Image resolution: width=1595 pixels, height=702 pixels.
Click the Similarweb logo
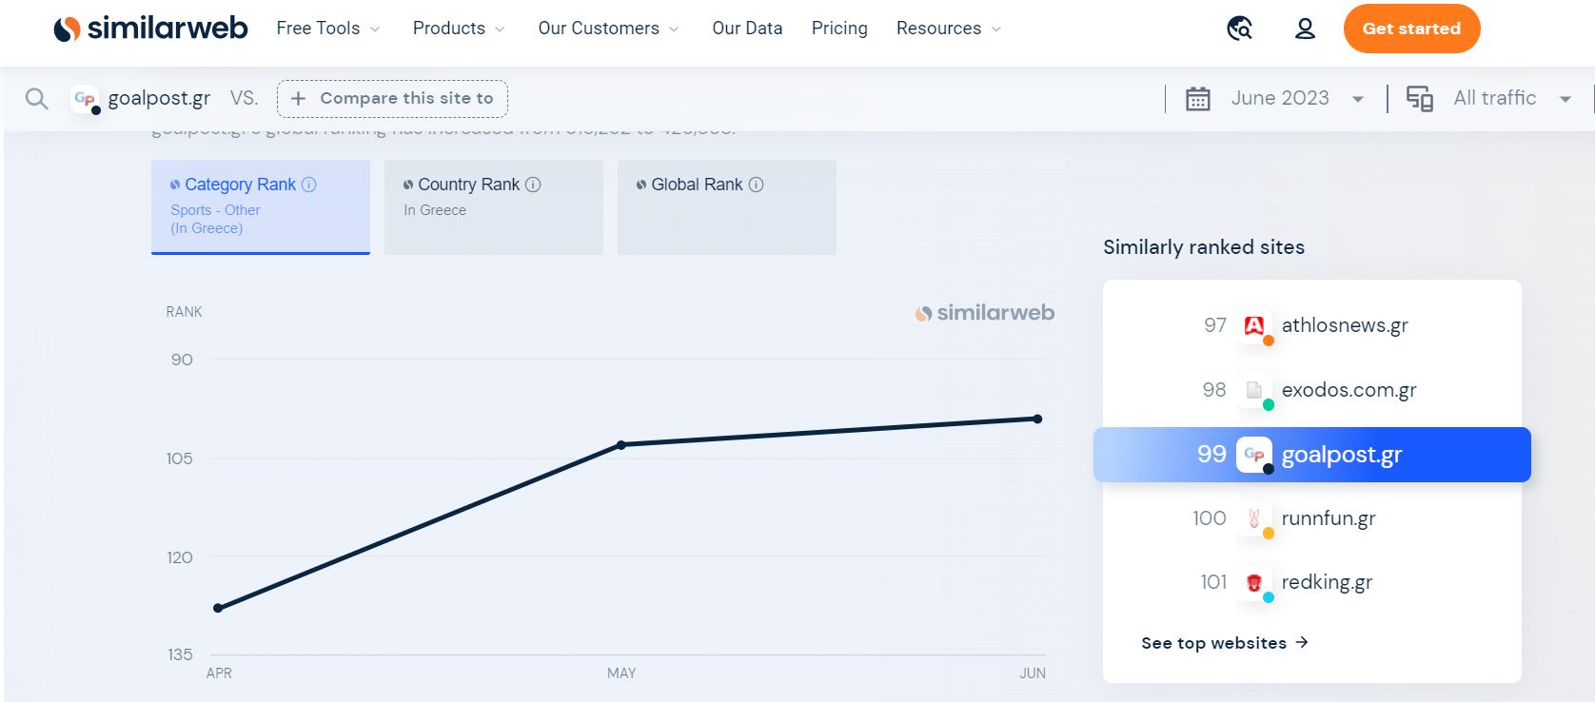tap(150, 29)
